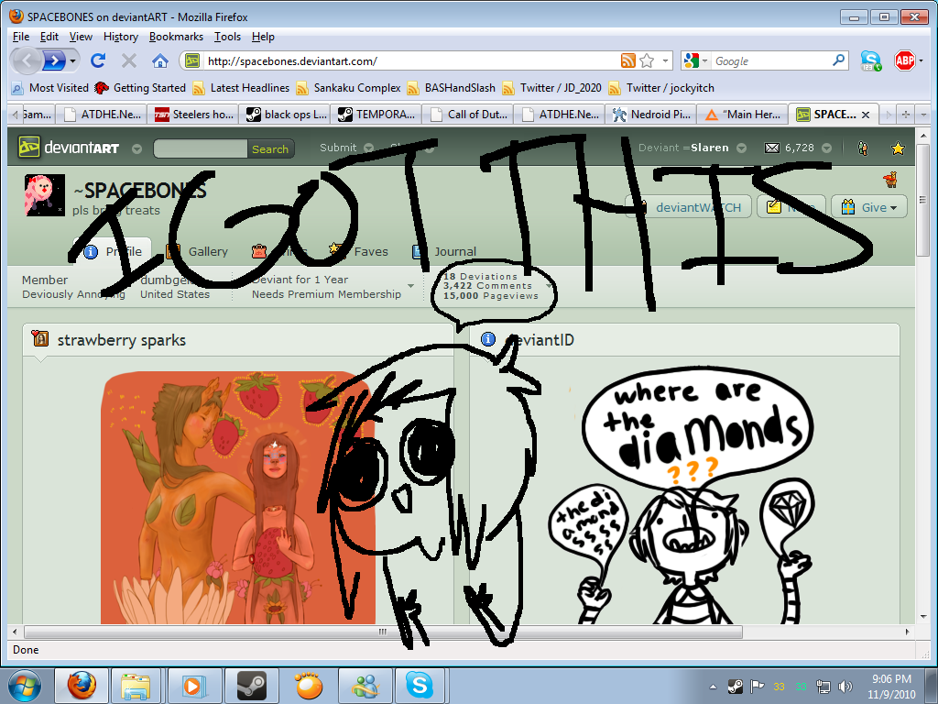Go back with the Firefox Back arrow
Image resolution: width=938 pixels, height=704 pixels.
(27, 60)
